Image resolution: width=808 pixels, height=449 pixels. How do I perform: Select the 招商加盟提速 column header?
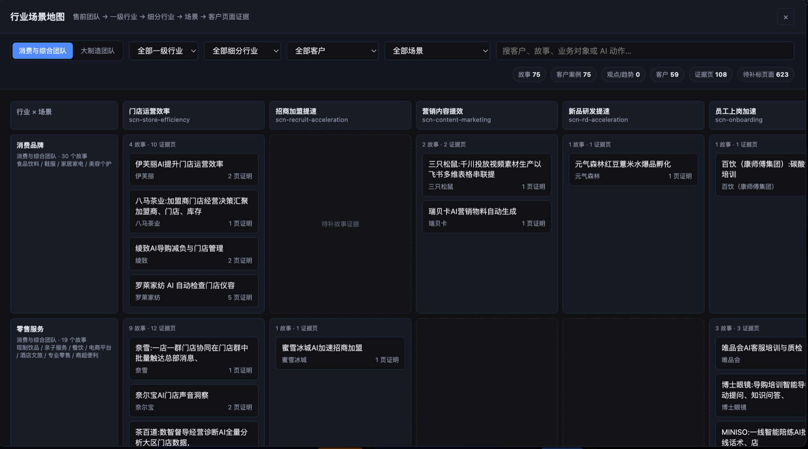pyautogui.click(x=340, y=115)
